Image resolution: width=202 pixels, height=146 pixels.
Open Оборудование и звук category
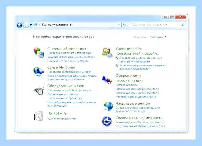pos(65,86)
